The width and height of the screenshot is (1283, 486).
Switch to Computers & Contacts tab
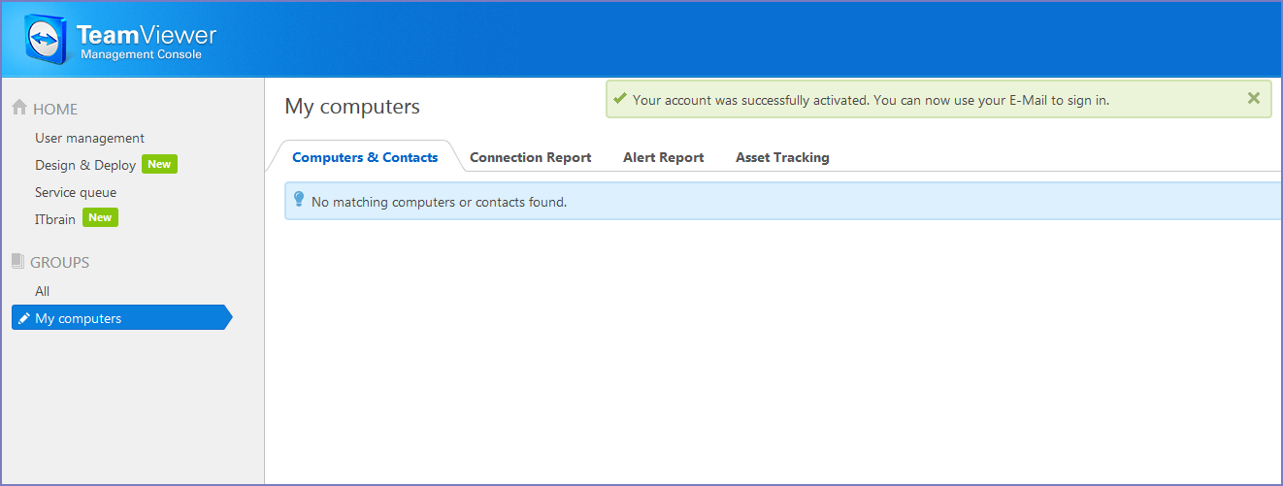(365, 157)
